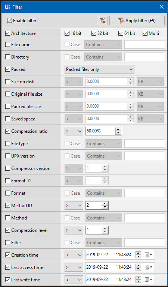Disable the Enable filter checkbox
Image resolution: width=168 pixels, height=287 pixels.
pos(9,21)
